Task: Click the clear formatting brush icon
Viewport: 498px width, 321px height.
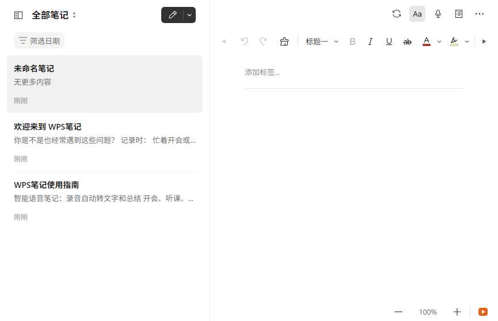Action: pyautogui.click(x=284, y=41)
